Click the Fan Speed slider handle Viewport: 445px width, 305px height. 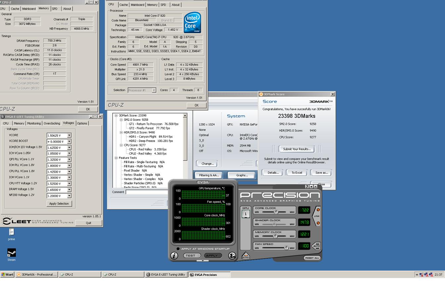click(x=286, y=248)
